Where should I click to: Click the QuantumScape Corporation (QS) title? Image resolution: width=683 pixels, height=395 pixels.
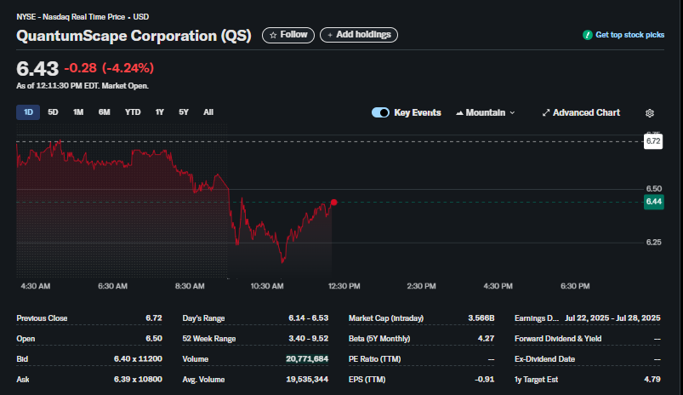pyautogui.click(x=134, y=36)
